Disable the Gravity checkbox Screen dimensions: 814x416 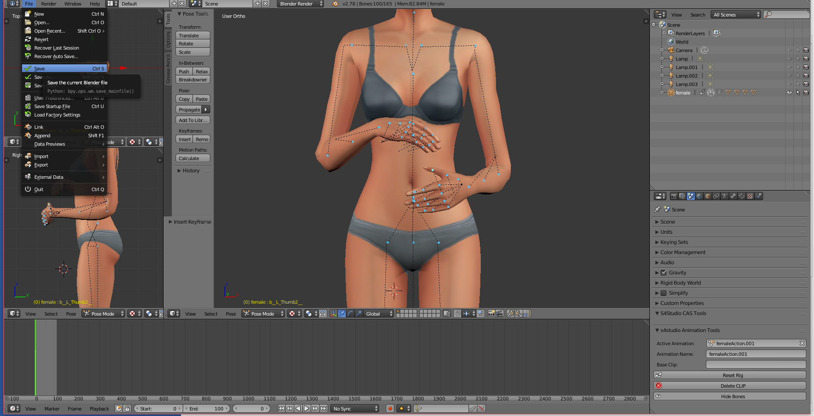(664, 273)
